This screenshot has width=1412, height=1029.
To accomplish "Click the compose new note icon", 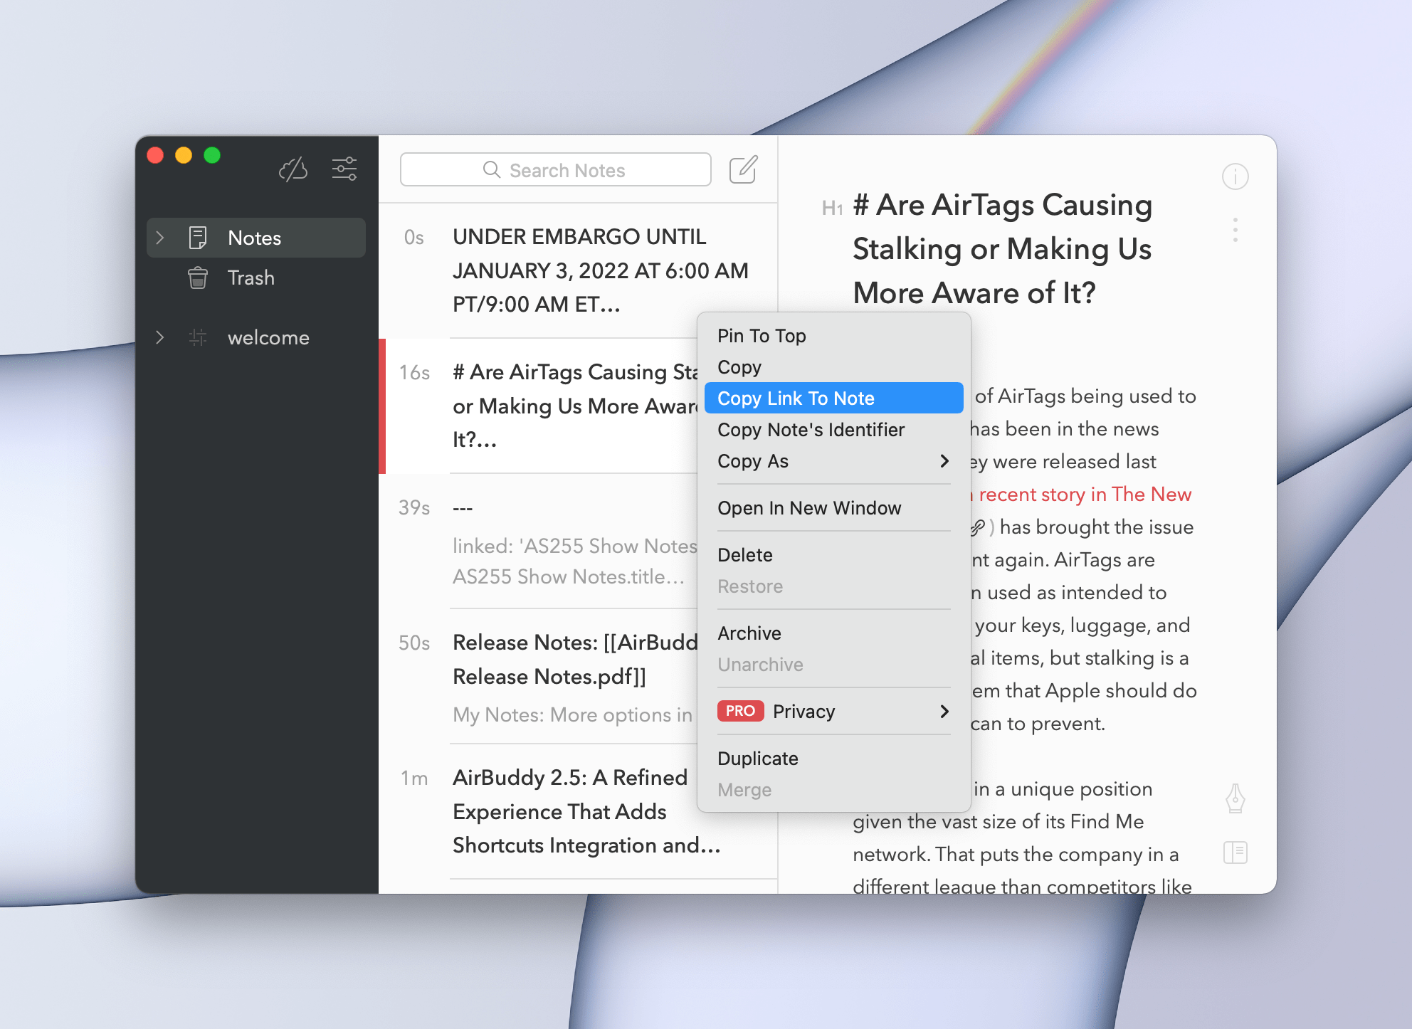I will tap(742, 169).
